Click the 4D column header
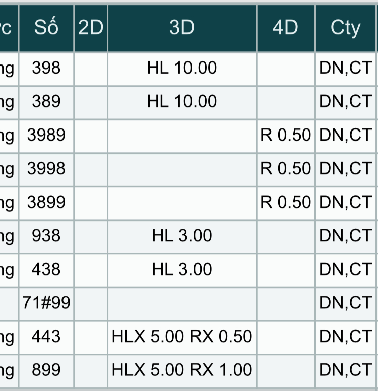378x391 pixels. pos(285,28)
